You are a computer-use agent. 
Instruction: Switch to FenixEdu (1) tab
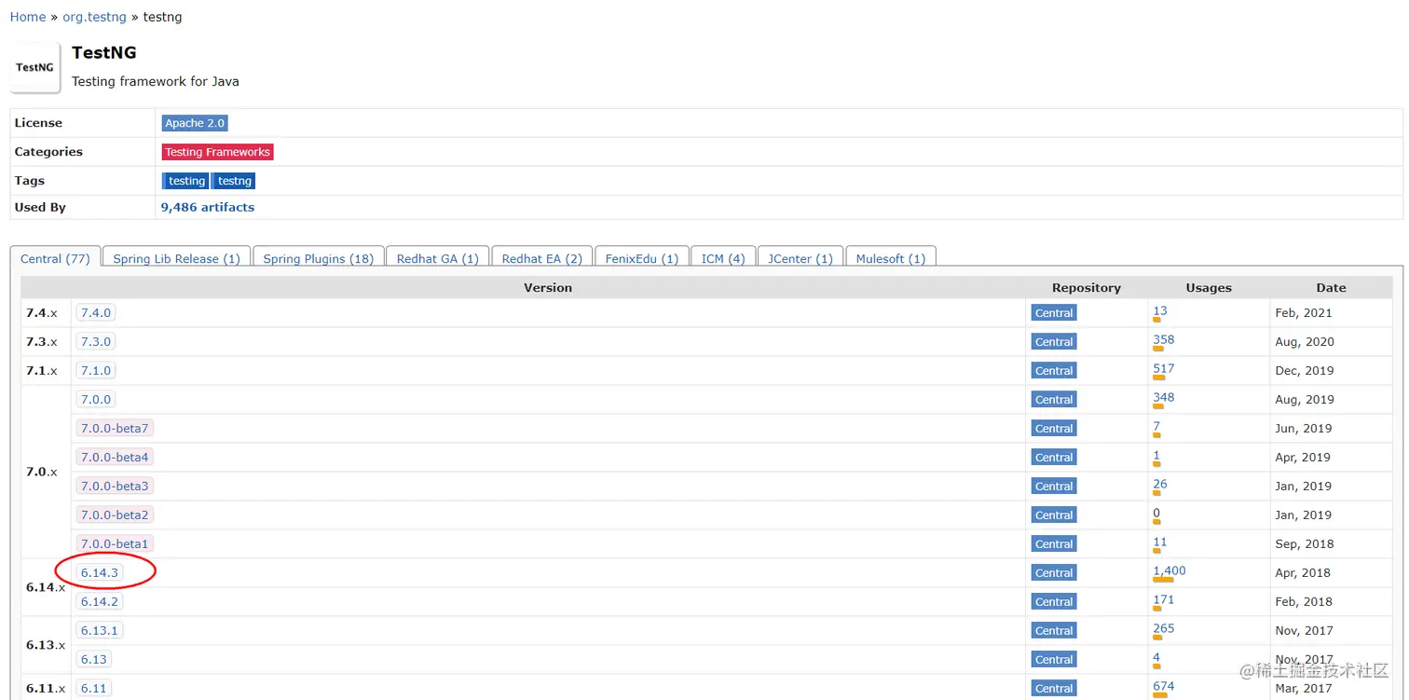(642, 258)
